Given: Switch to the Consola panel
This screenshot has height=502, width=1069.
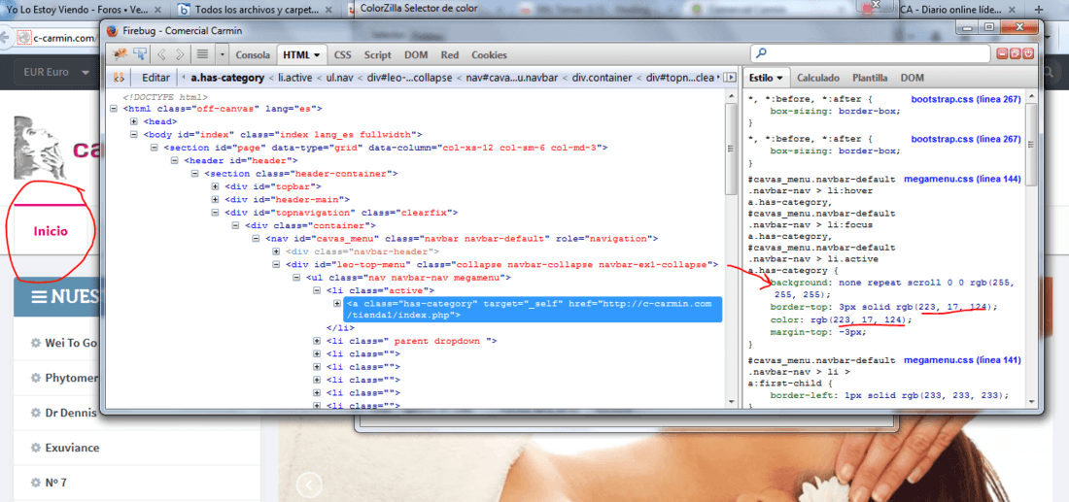Looking at the screenshot, I should [253, 55].
